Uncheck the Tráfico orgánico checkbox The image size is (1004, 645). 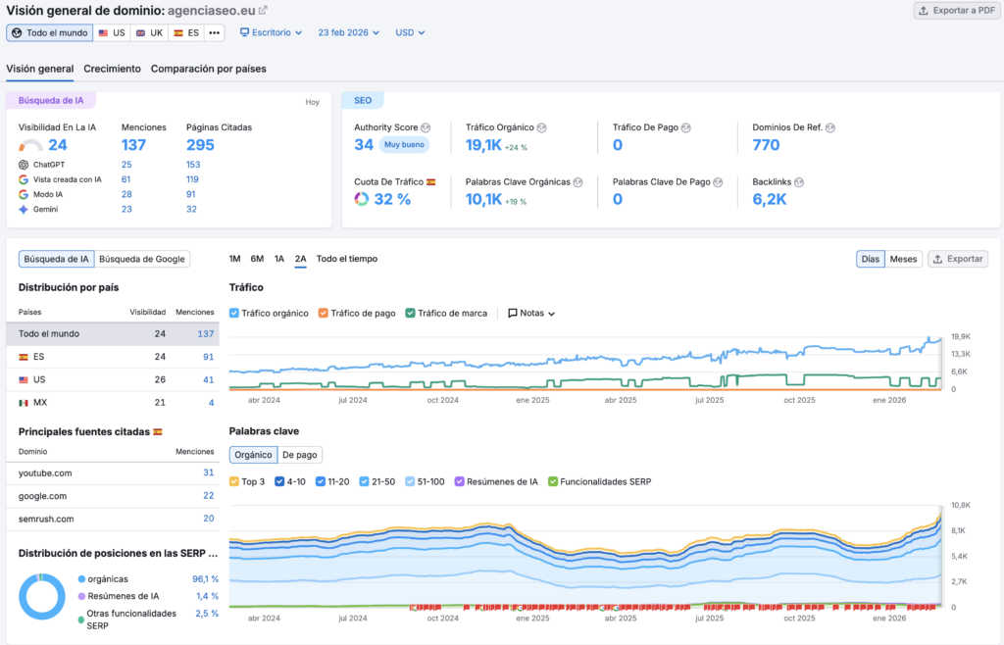tap(234, 313)
